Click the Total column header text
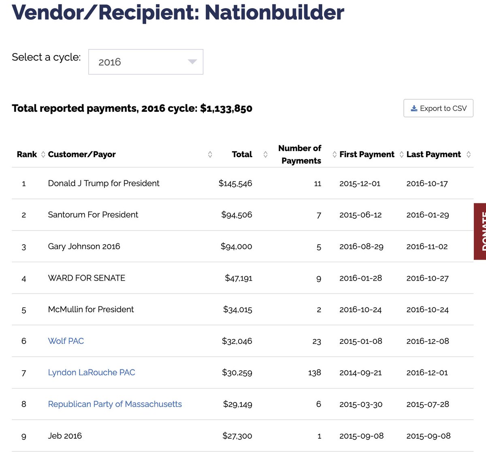 click(x=242, y=154)
